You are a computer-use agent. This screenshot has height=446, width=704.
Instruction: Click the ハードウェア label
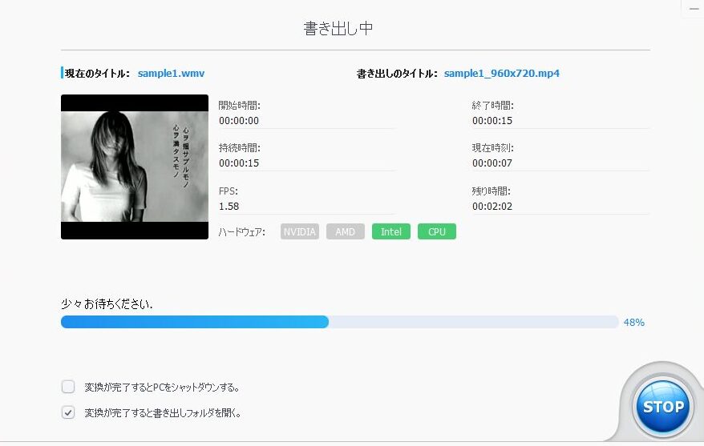coord(242,231)
